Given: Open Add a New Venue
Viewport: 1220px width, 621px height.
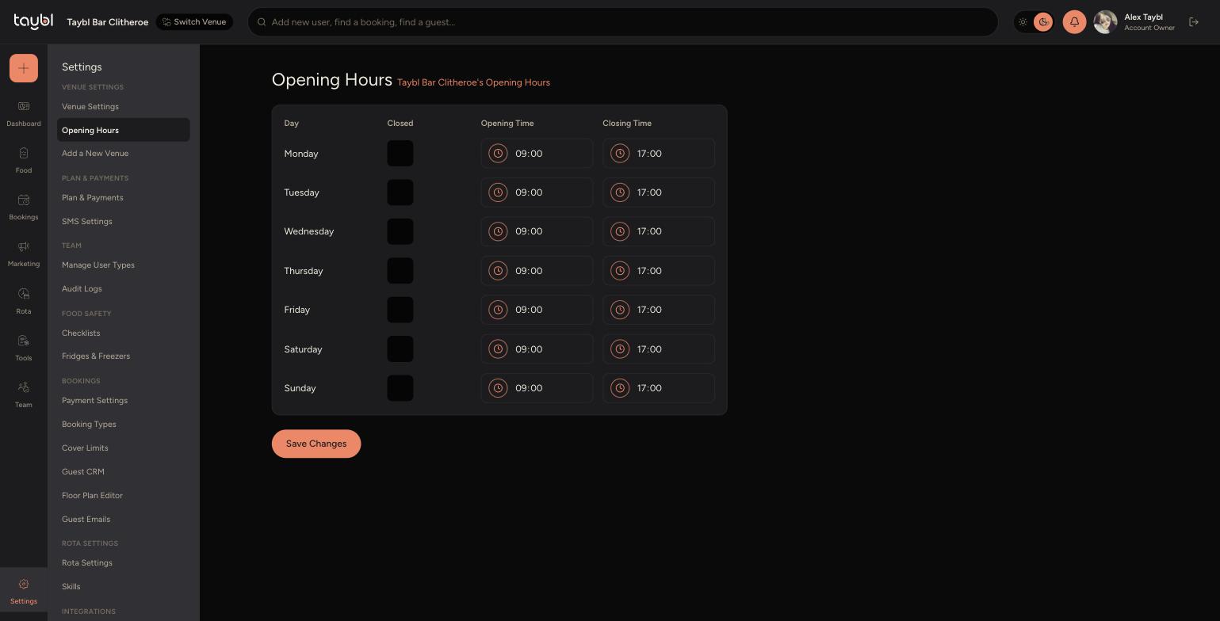Looking at the screenshot, I should (x=95, y=154).
